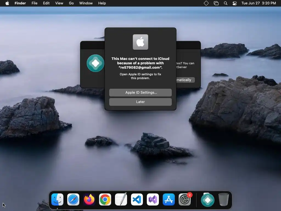Open System Settings from the Dock

185,199
